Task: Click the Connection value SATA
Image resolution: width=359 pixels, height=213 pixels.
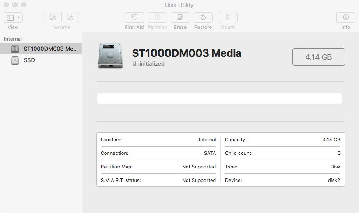Action: (x=210, y=153)
